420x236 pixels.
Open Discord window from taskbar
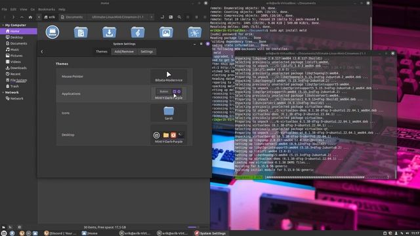(x=60, y=233)
